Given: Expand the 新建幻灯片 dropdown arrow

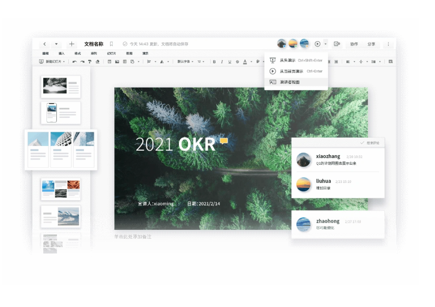Looking at the screenshot, I should 64,62.
